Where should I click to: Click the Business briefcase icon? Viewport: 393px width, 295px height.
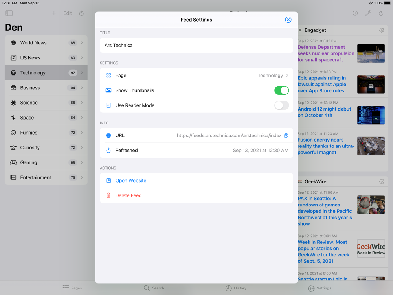pyautogui.click(x=13, y=88)
